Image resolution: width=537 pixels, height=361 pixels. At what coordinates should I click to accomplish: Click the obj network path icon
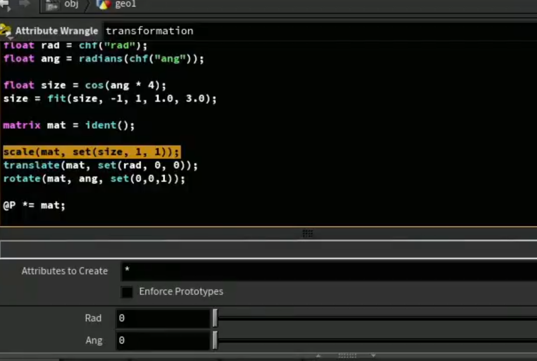tap(53, 5)
